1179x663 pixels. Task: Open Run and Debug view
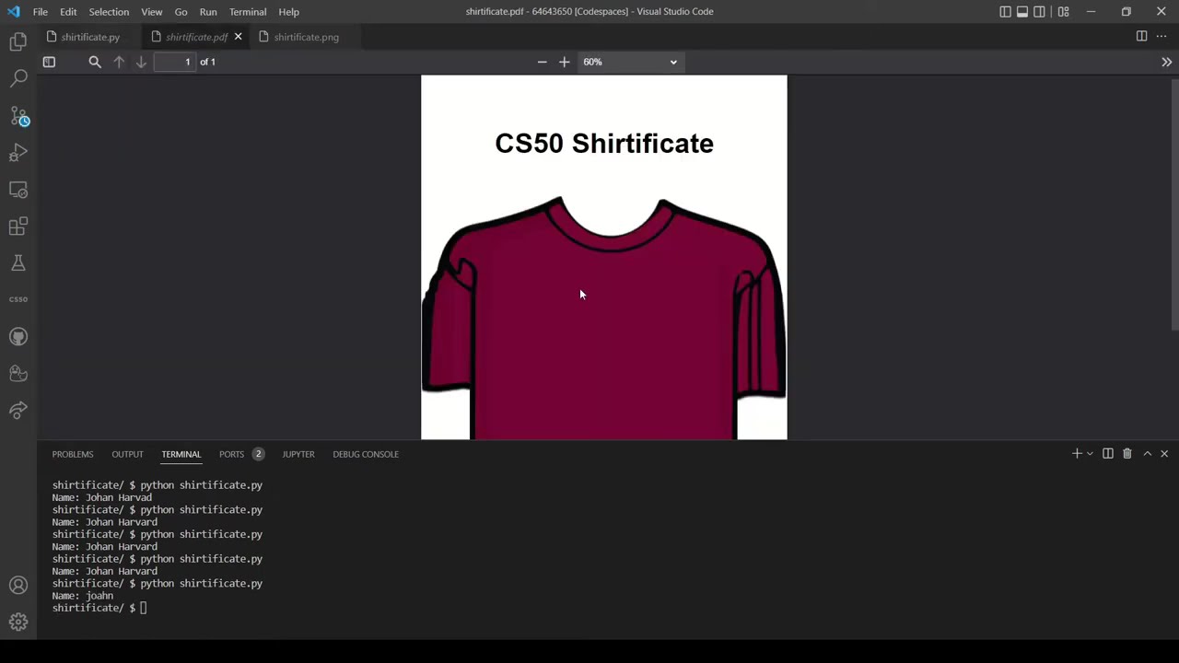[x=18, y=153]
